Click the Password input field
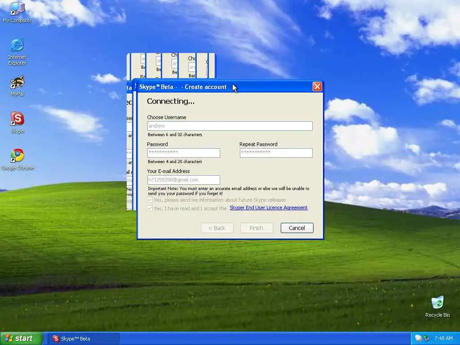This screenshot has height=345, width=460. pos(183,153)
